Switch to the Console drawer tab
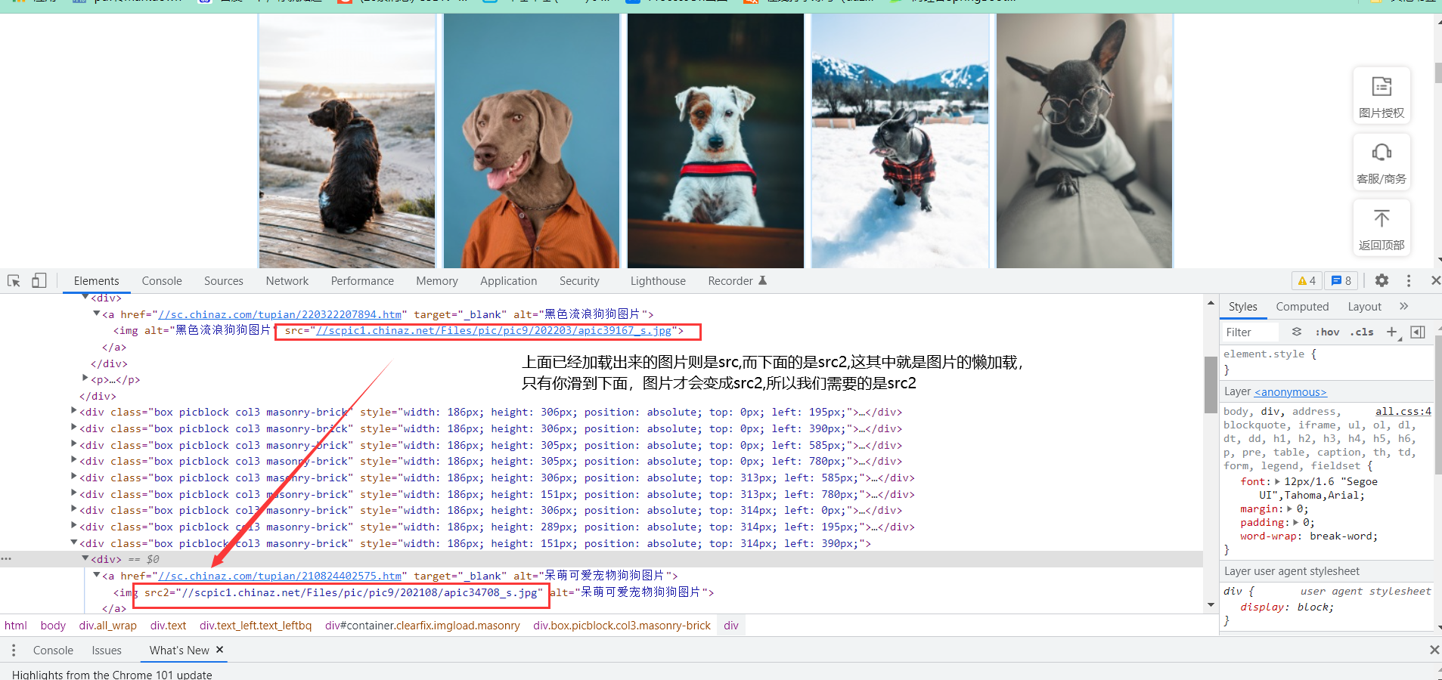 (52, 650)
